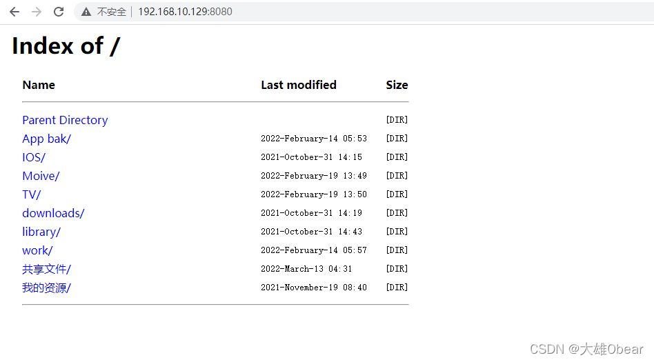Click the Index of / heading

66,46
